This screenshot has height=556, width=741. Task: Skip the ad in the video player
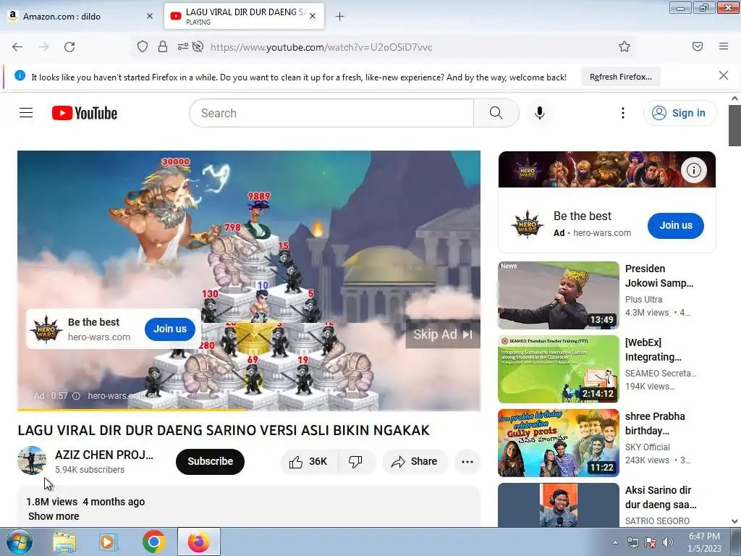pos(443,334)
